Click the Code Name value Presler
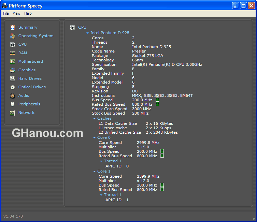257x222 pixels. click(x=139, y=51)
